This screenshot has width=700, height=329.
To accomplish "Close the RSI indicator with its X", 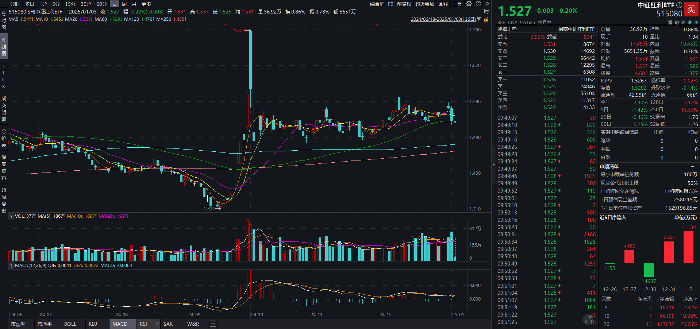I will tap(157, 324).
